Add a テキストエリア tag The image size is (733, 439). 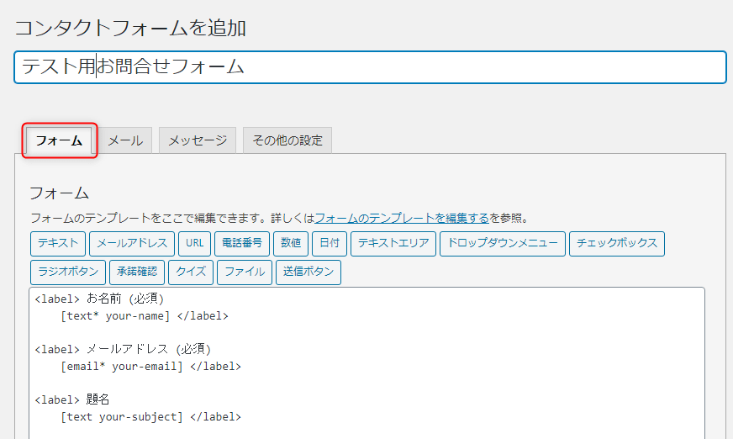click(x=393, y=244)
